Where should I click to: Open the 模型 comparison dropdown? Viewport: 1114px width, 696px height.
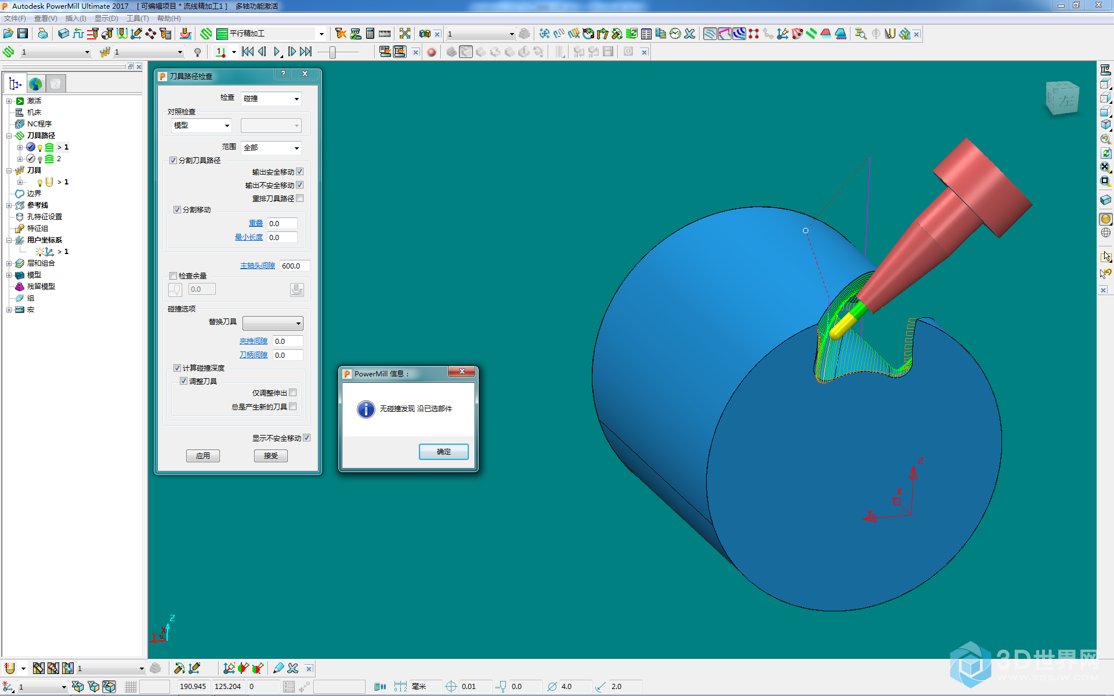[201, 125]
